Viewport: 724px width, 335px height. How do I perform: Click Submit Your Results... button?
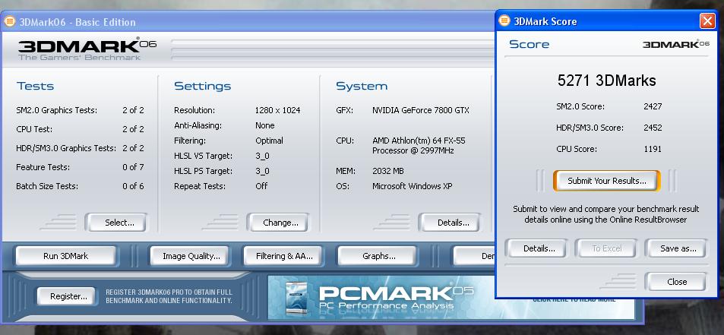(x=607, y=181)
